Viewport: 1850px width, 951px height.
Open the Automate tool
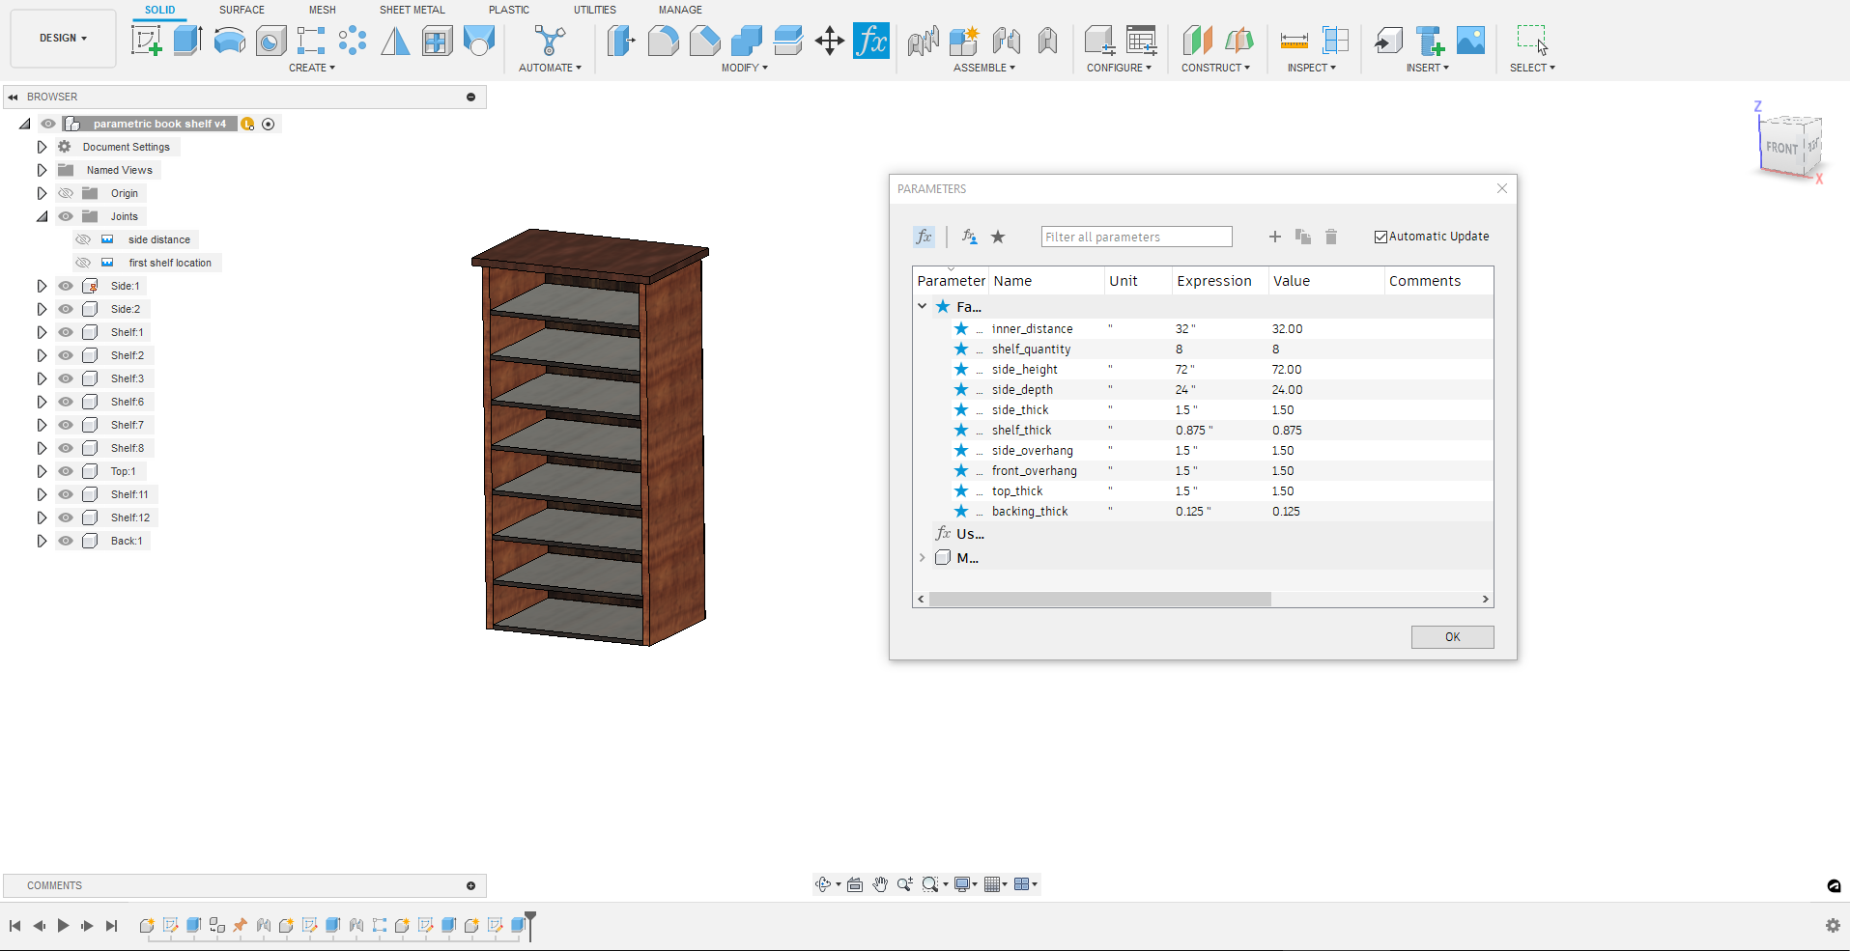[550, 42]
